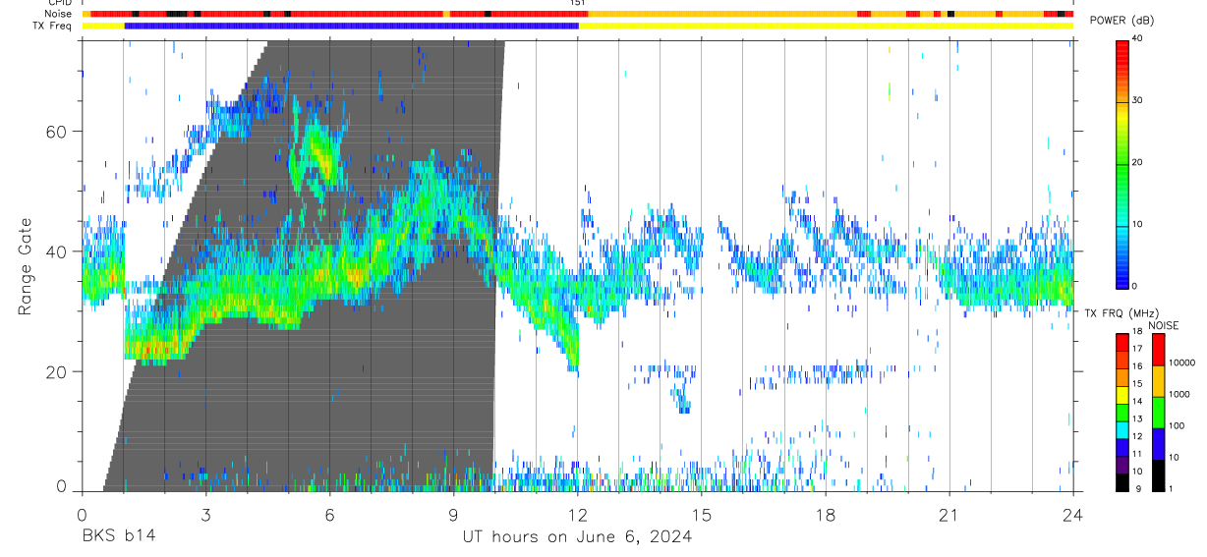The height and width of the screenshot is (557, 1207).
Task: Select the "UT hours on June 6, 2024" label
Action: (x=578, y=536)
